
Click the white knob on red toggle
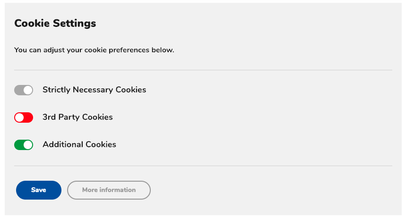[19, 117]
